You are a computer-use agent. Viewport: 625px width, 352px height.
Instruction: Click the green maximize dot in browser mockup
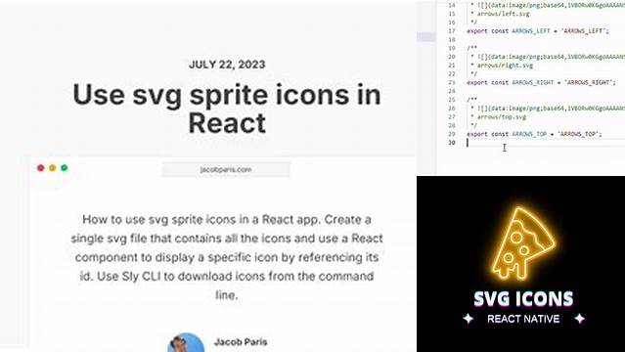tap(65, 168)
